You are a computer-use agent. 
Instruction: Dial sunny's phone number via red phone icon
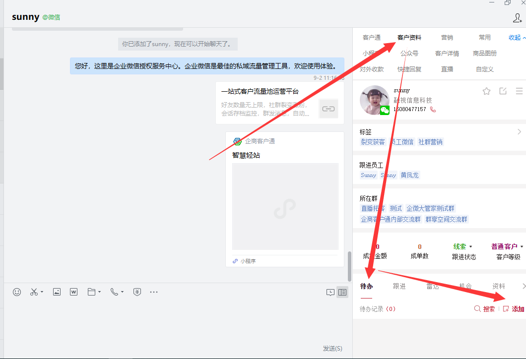[x=433, y=109]
